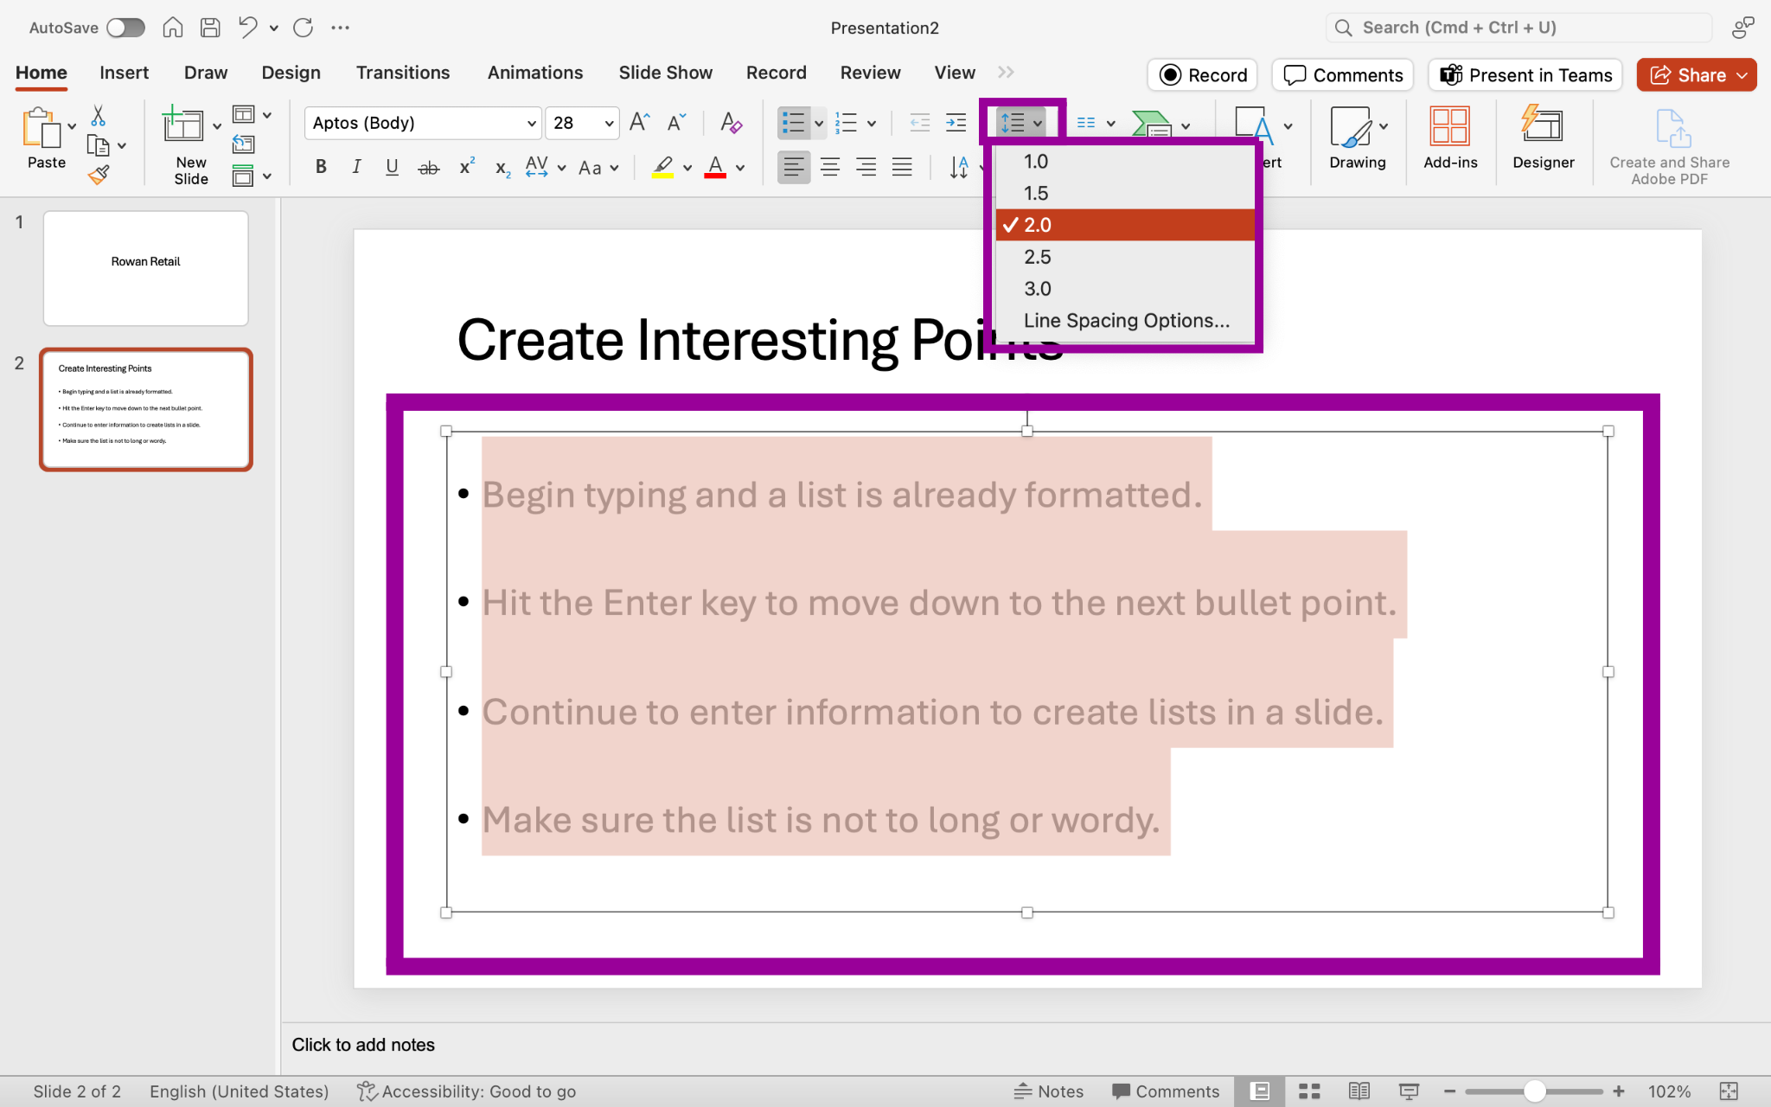Start Slide Show from status bar icon
Screen dimensions: 1771x1107
click(x=1409, y=1091)
